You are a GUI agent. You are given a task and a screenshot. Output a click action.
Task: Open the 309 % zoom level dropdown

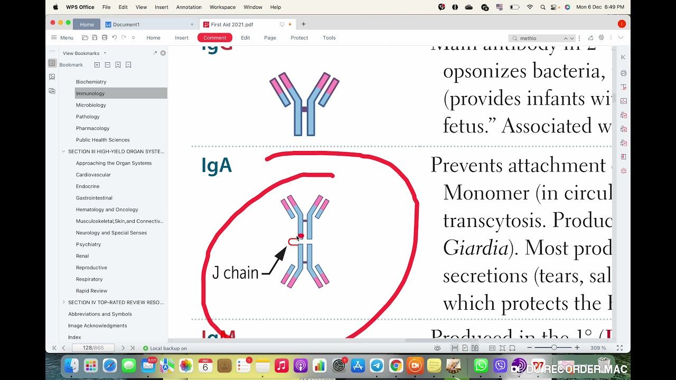tap(598, 348)
